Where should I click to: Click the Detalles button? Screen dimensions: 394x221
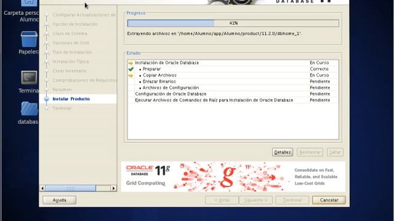pyautogui.click(x=283, y=152)
